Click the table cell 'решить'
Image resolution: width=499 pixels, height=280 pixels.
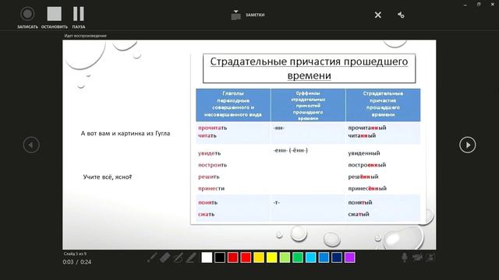click(209, 177)
